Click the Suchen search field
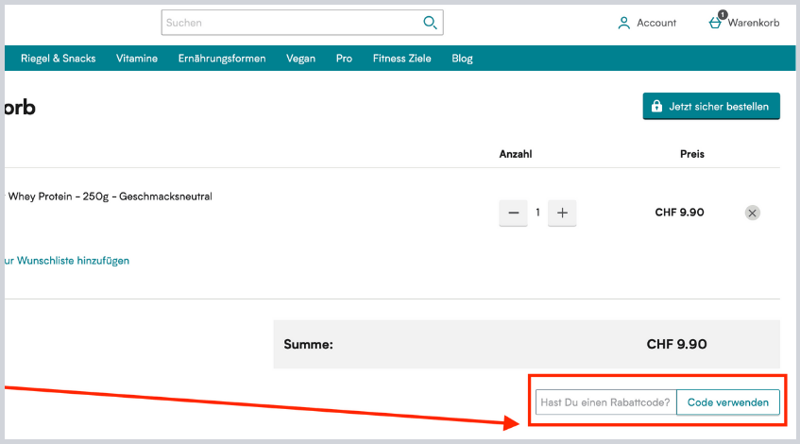This screenshot has width=800, height=444. click(288, 23)
